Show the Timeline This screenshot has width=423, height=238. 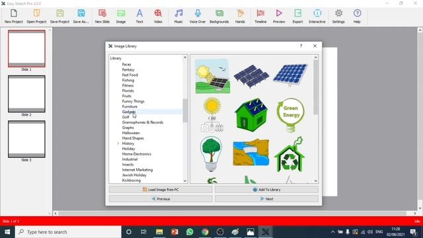(260, 16)
